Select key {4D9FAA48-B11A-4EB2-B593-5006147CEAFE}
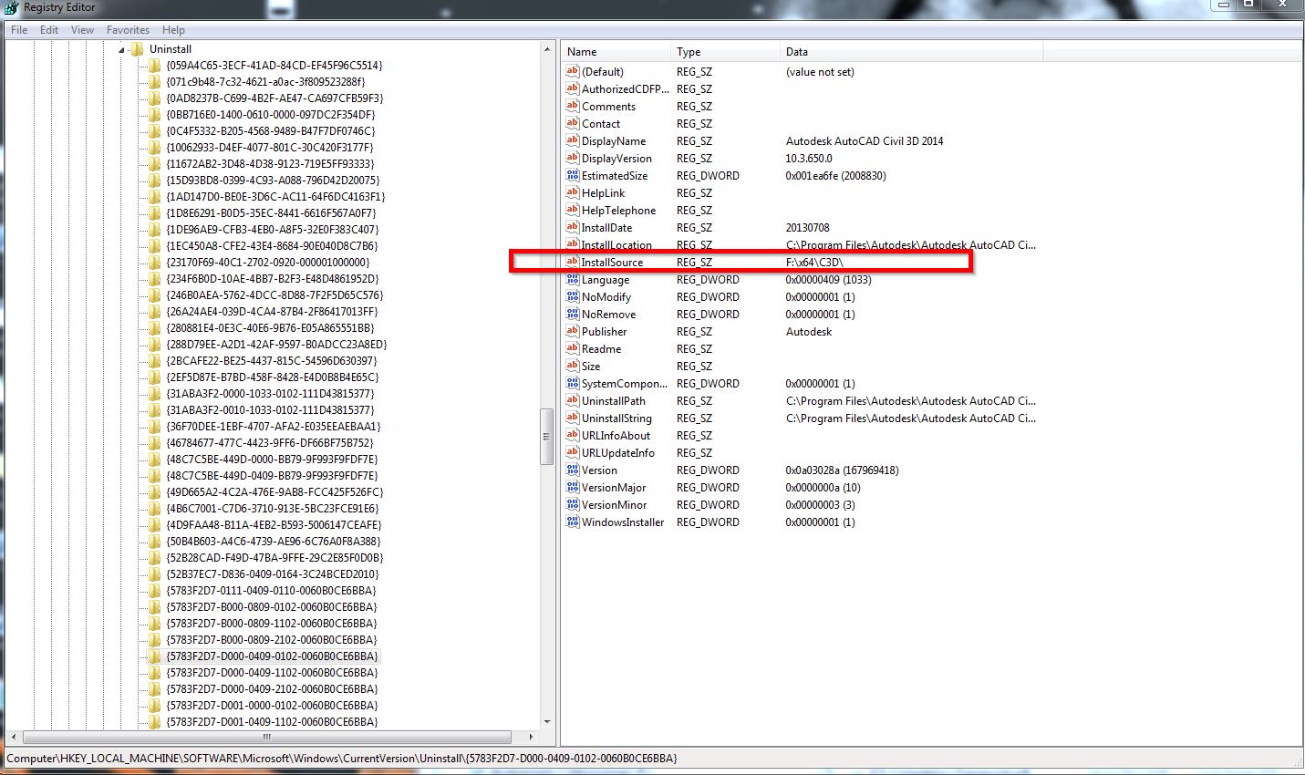 point(274,525)
